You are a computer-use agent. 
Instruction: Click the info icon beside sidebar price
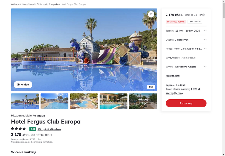click(203, 15)
